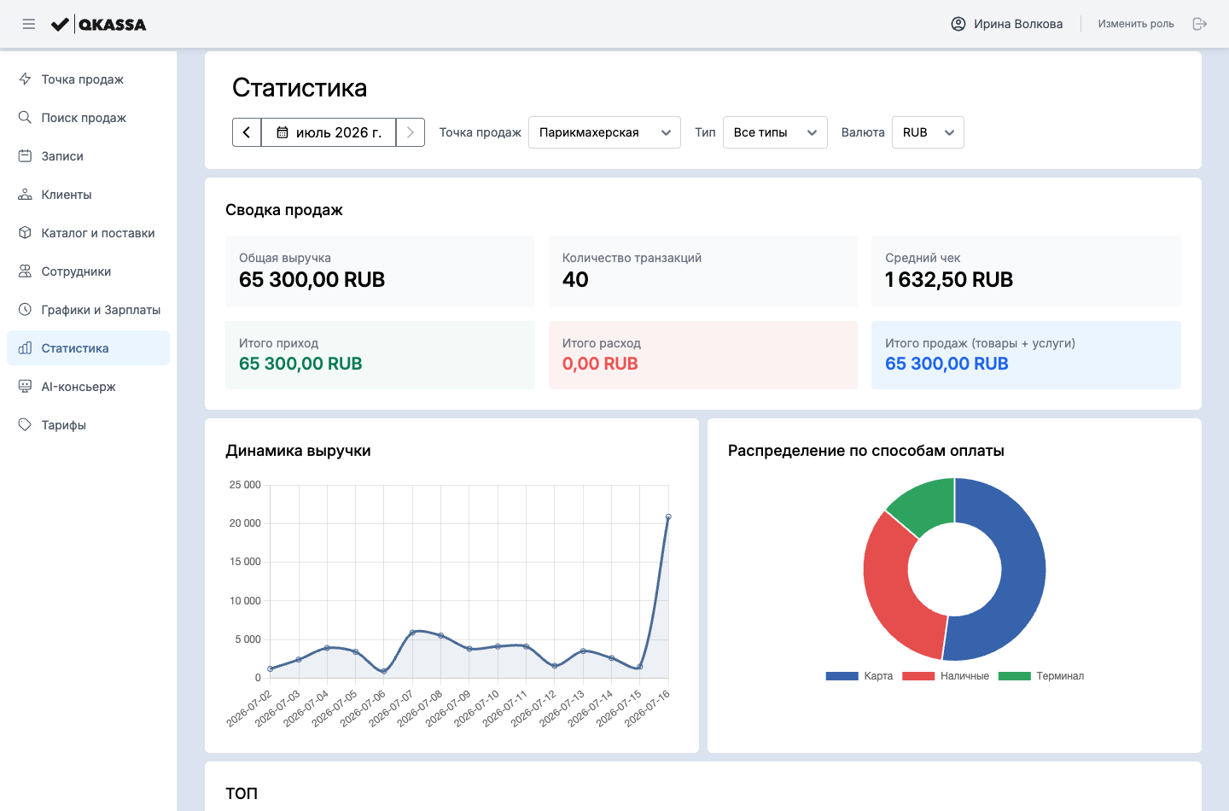Go to next month arrow
Image resolution: width=1229 pixels, height=811 pixels.
coord(411,132)
